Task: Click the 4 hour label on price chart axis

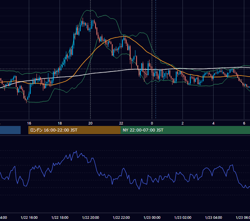Action: (213, 123)
